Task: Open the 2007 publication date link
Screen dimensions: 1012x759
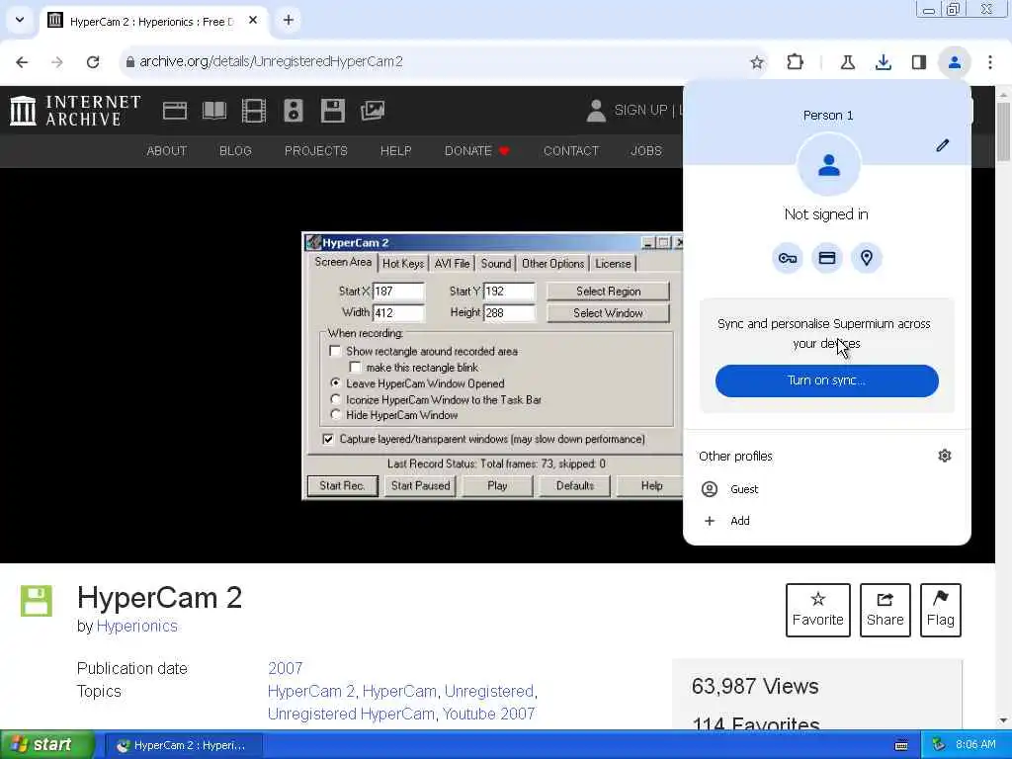Action: coord(286,668)
